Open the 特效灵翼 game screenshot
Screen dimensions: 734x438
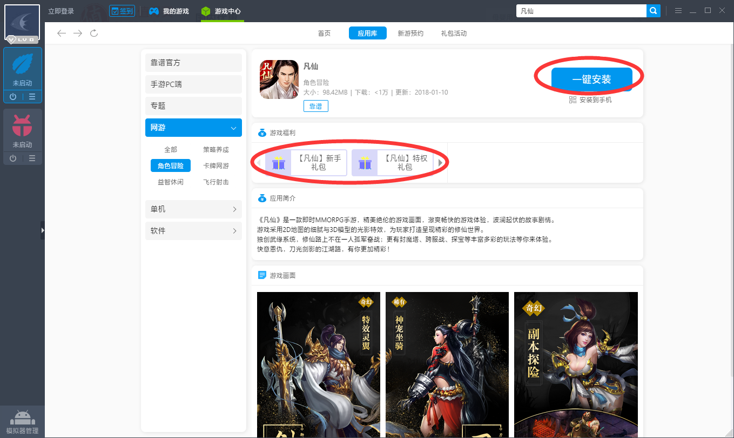(319, 365)
